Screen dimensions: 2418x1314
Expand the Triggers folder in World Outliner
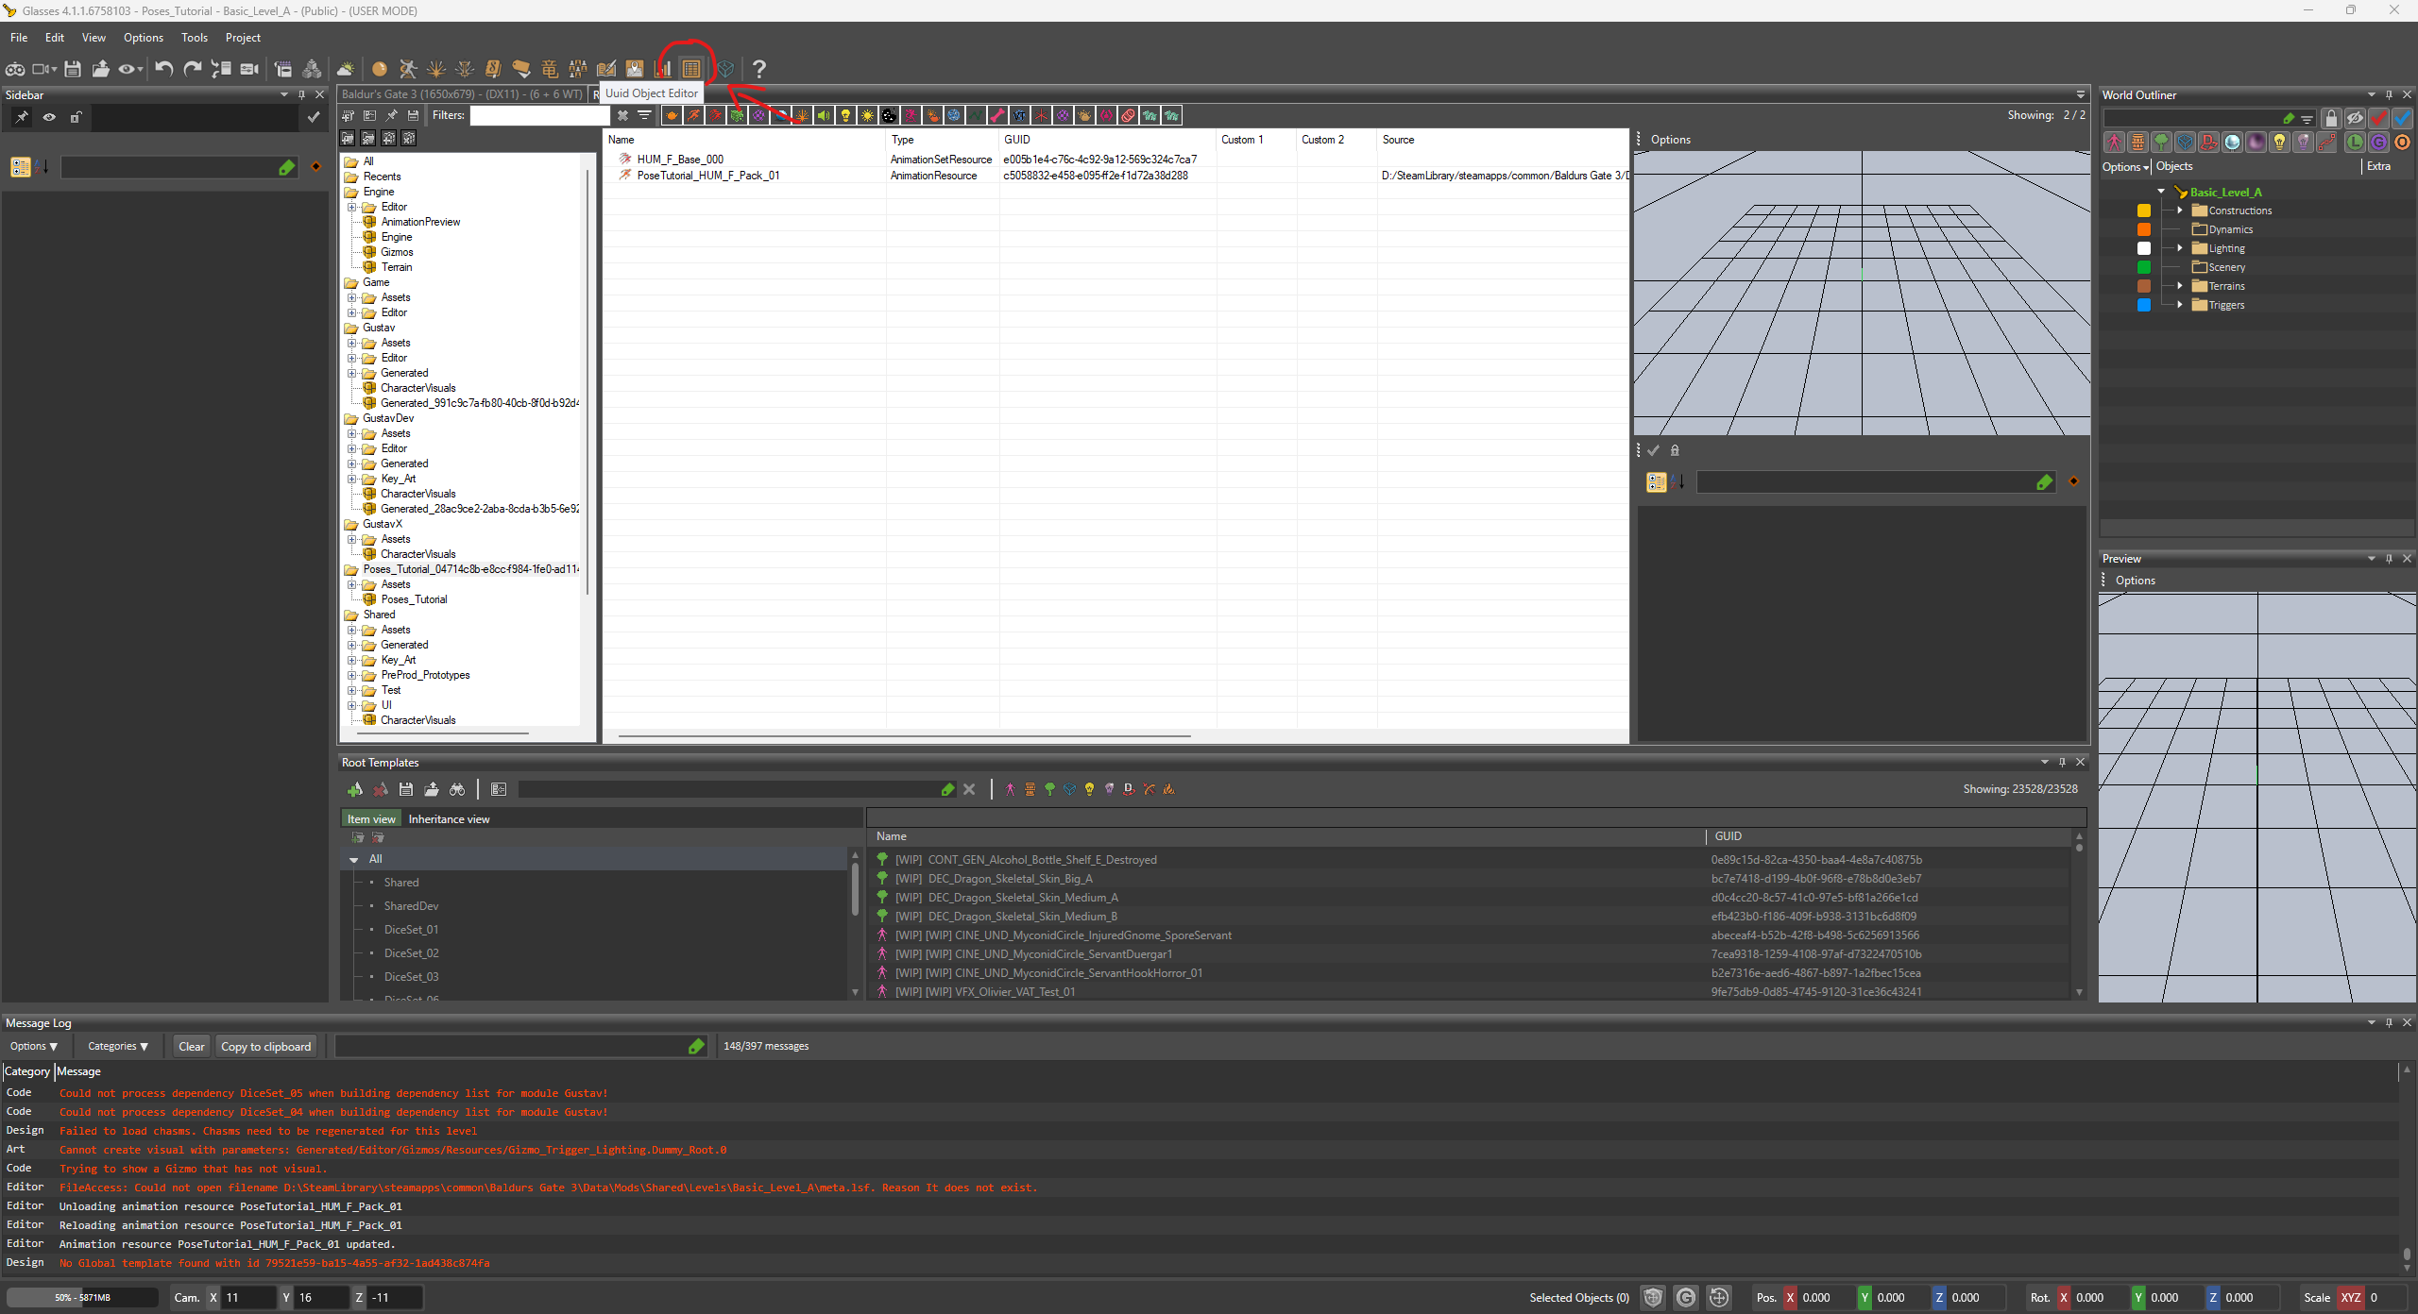[2180, 305]
